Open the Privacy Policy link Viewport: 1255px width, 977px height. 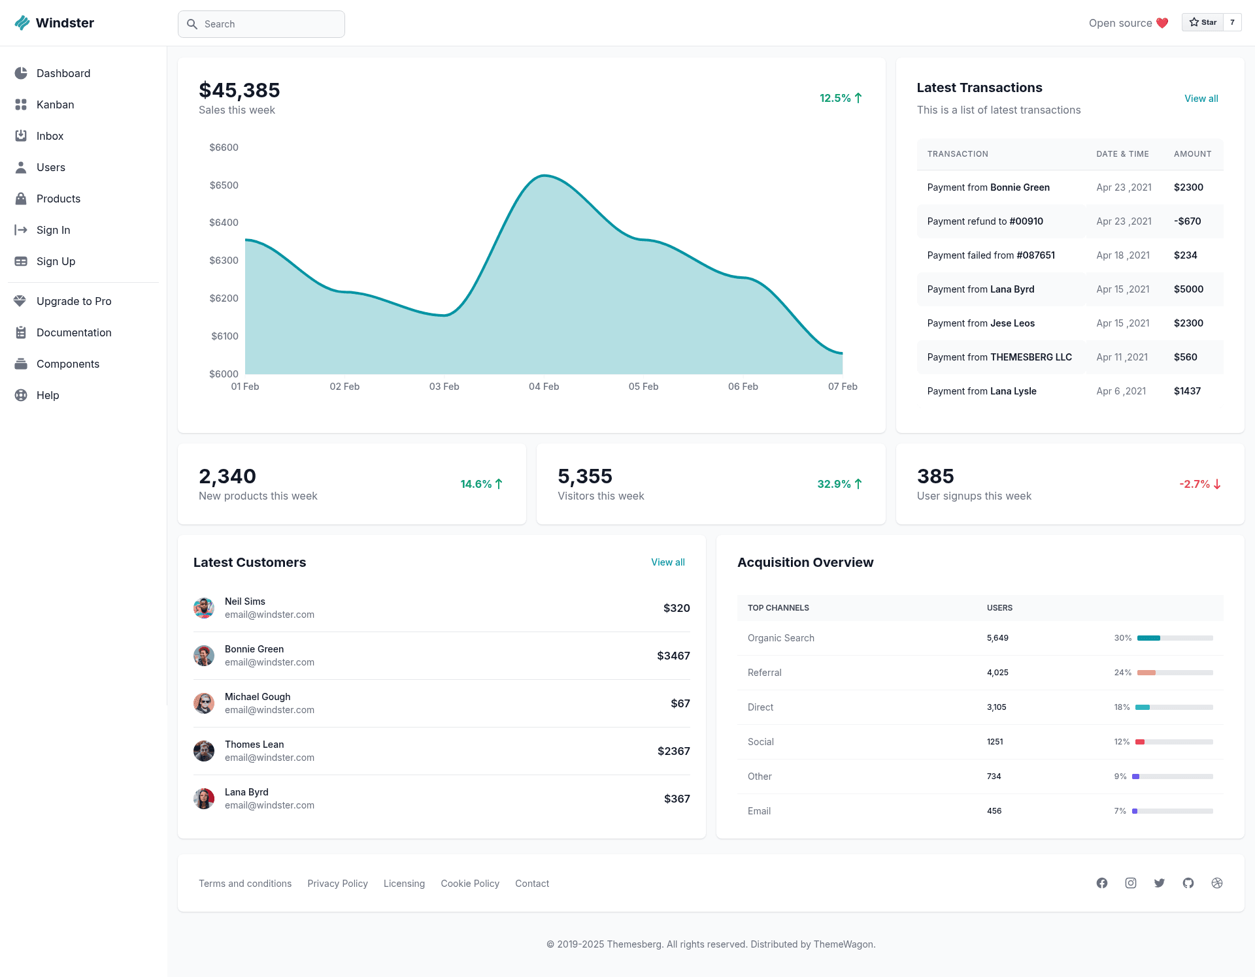coord(337,884)
